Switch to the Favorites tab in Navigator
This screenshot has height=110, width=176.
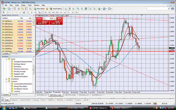click(15, 95)
